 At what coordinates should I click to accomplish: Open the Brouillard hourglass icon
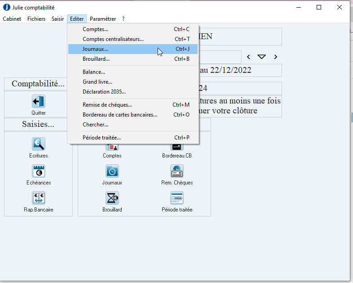pyautogui.click(x=112, y=198)
